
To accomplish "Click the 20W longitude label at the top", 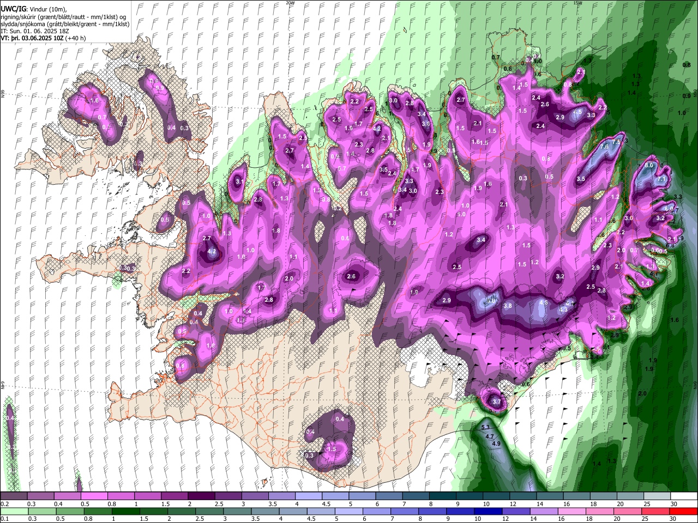I will pos(290,3).
